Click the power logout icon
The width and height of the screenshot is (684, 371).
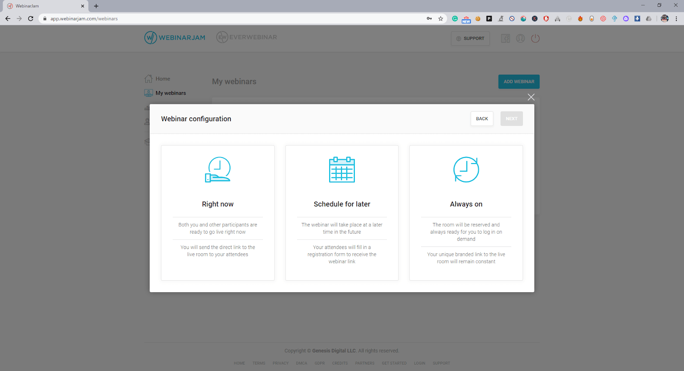[x=535, y=39]
